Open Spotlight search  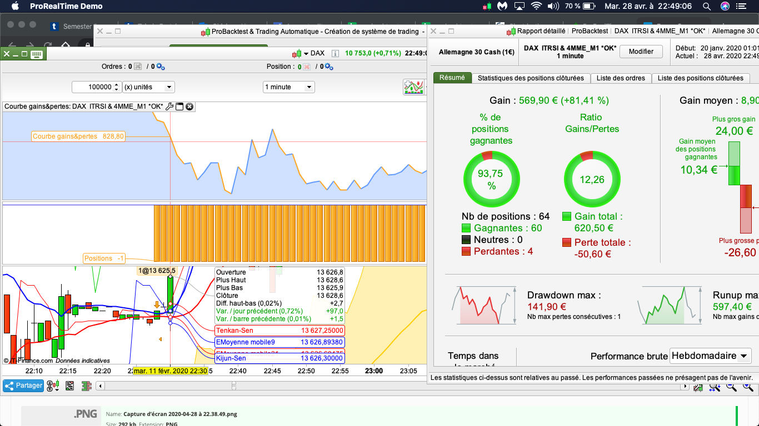pos(707,6)
